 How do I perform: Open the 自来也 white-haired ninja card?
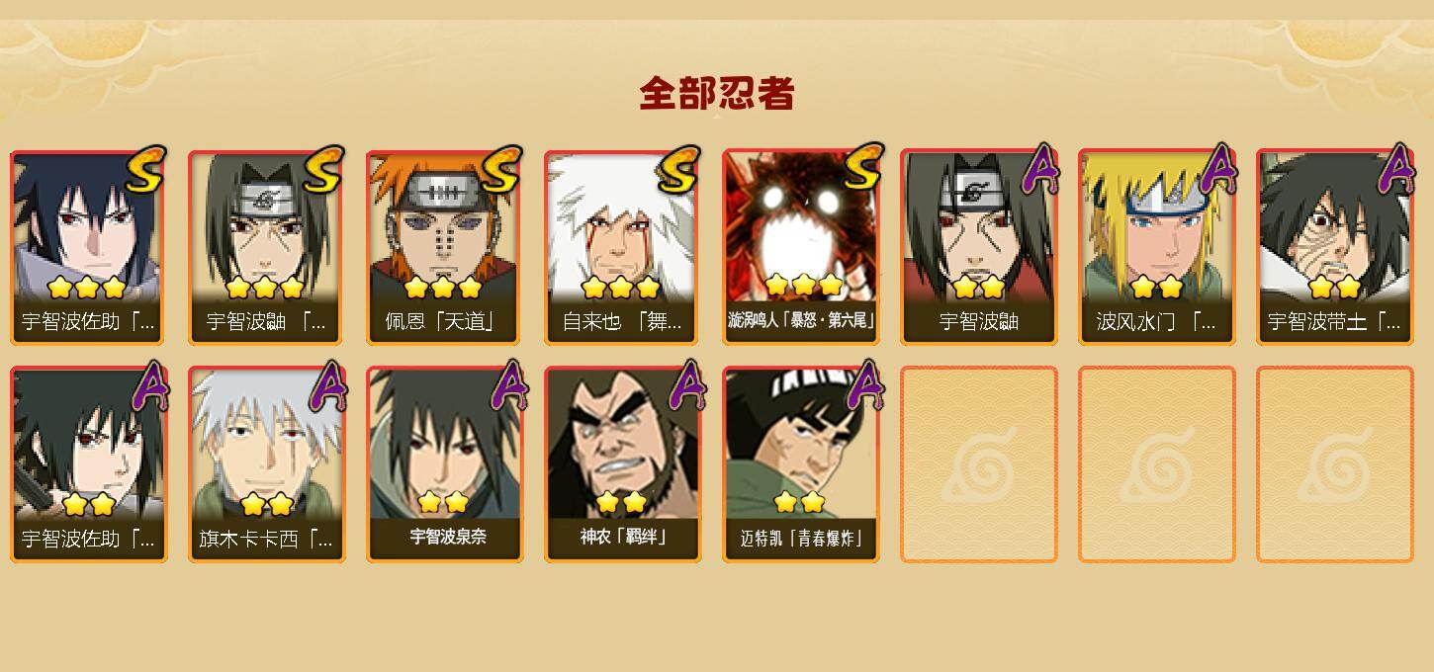click(622, 247)
